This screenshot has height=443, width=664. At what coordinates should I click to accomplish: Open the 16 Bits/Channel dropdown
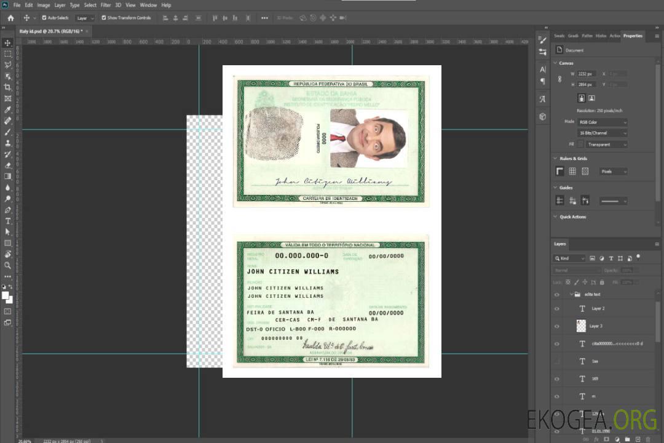tap(602, 133)
